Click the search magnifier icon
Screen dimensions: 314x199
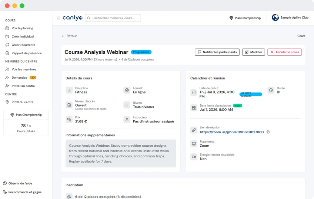[x=89, y=18]
